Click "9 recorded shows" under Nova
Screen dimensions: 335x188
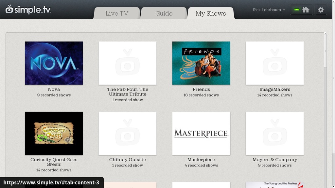[x=54, y=95]
